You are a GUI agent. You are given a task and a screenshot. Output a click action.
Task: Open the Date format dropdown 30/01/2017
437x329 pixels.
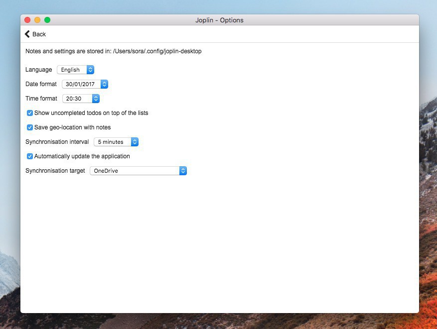(85, 84)
